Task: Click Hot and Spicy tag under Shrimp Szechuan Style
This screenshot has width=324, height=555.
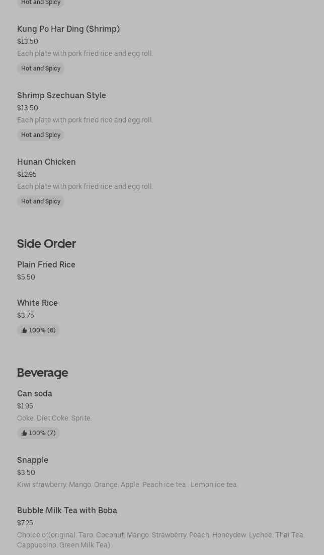Action: tap(41, 135)
